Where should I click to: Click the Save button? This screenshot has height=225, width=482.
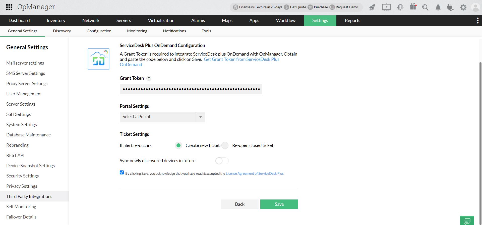[x=279, y=204]
